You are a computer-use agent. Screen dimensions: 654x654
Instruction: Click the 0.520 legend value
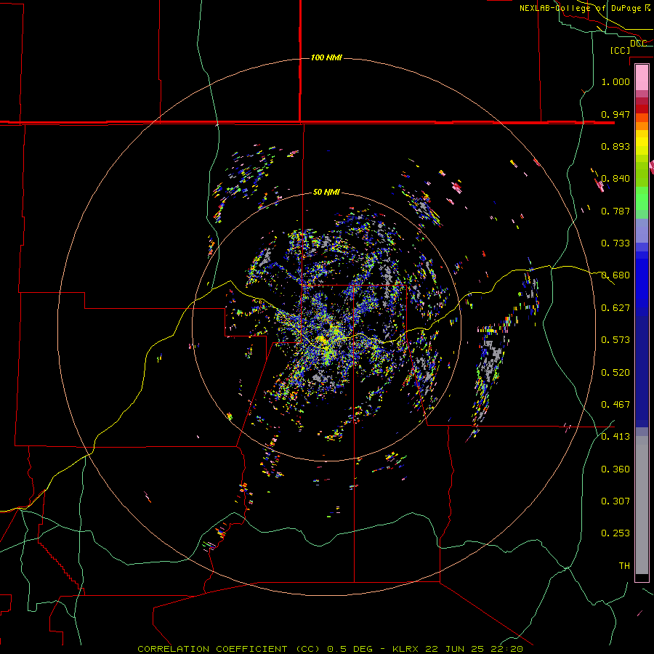click(x=615, y=373)
